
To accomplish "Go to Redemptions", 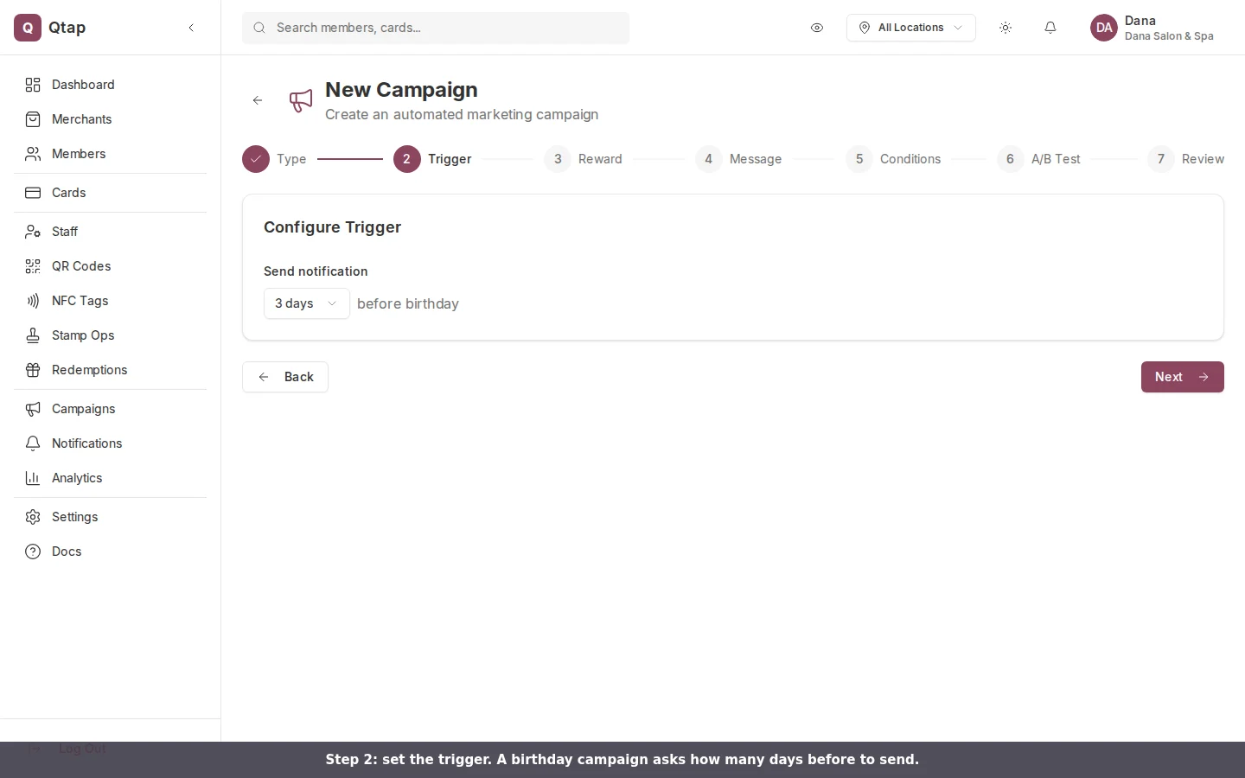I will coord(110,370).
